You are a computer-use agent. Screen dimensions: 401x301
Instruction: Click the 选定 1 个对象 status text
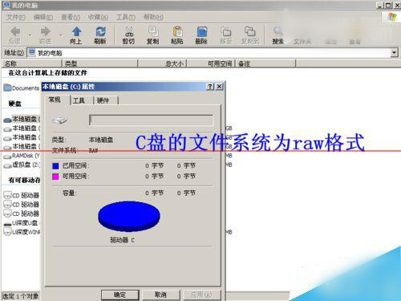20,296
